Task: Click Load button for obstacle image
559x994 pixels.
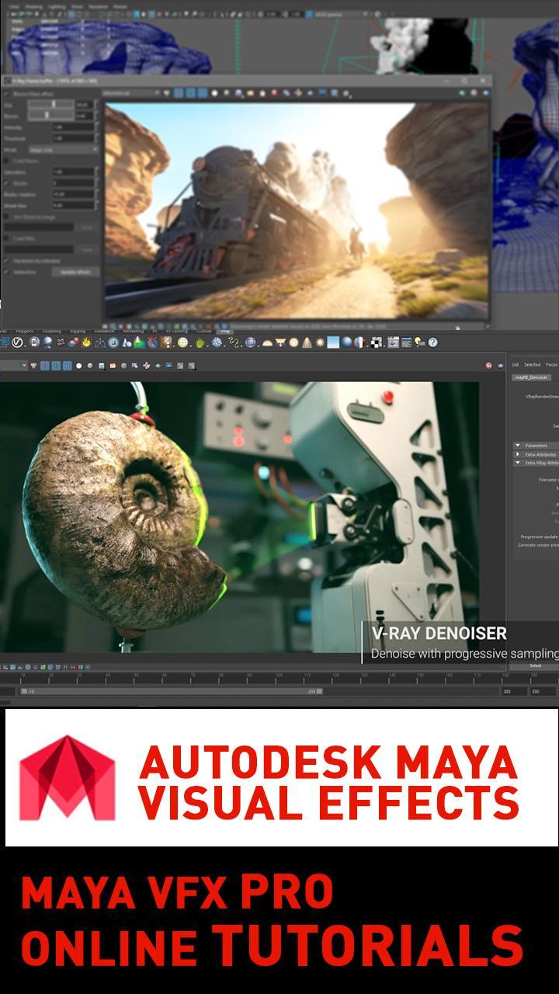Action: [87, 228]
